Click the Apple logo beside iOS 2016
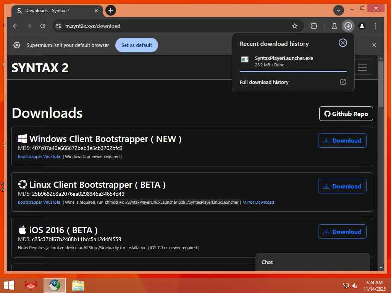Viewport: 391px width, 293px height. (22, 230)
